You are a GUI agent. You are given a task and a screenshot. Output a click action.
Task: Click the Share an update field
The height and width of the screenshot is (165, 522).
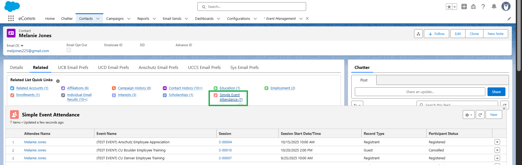[420, 92]
